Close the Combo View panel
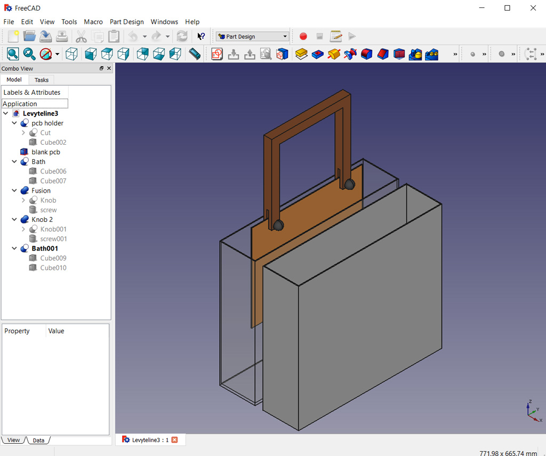This screenshot has width=546, height=456. tap(109, 68)
